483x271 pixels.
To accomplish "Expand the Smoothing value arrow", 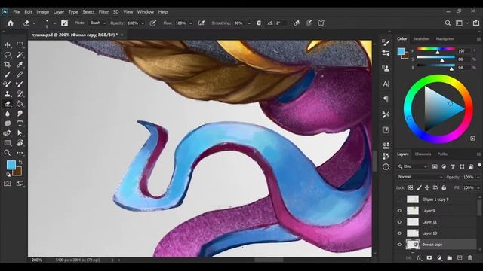I will [249, 23].
